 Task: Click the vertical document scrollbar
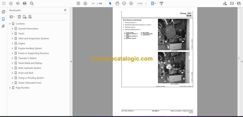tap(239, 58)
